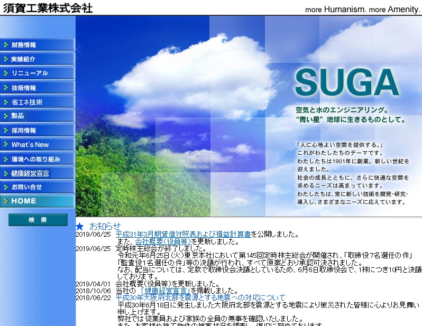Click the 須賀工業株式会社 company title

coord(48,8)
